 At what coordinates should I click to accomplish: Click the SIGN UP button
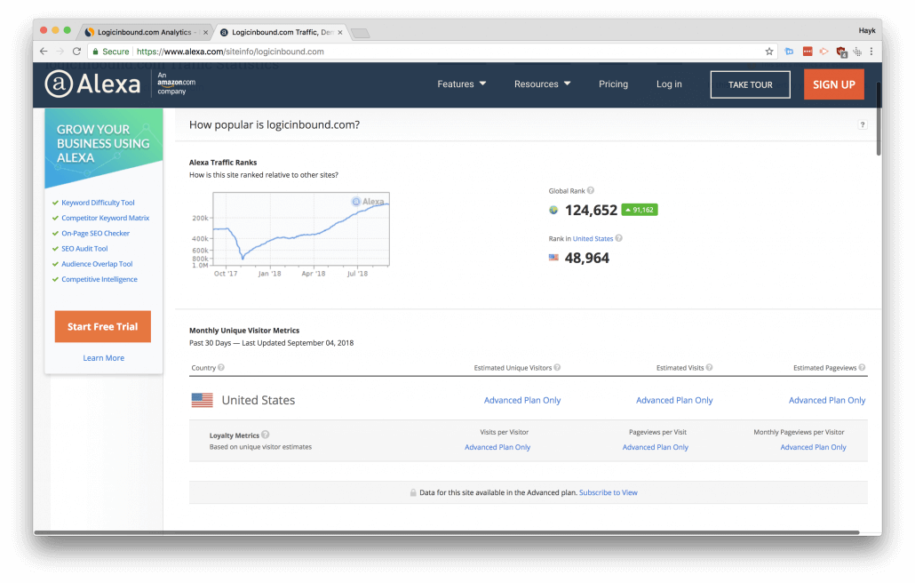833,84
